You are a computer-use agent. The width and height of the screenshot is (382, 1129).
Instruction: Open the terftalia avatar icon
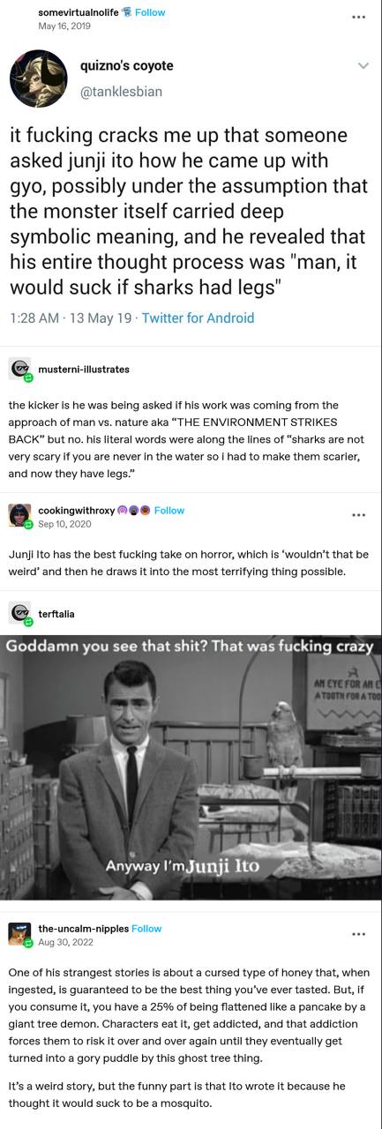point(19,613)
